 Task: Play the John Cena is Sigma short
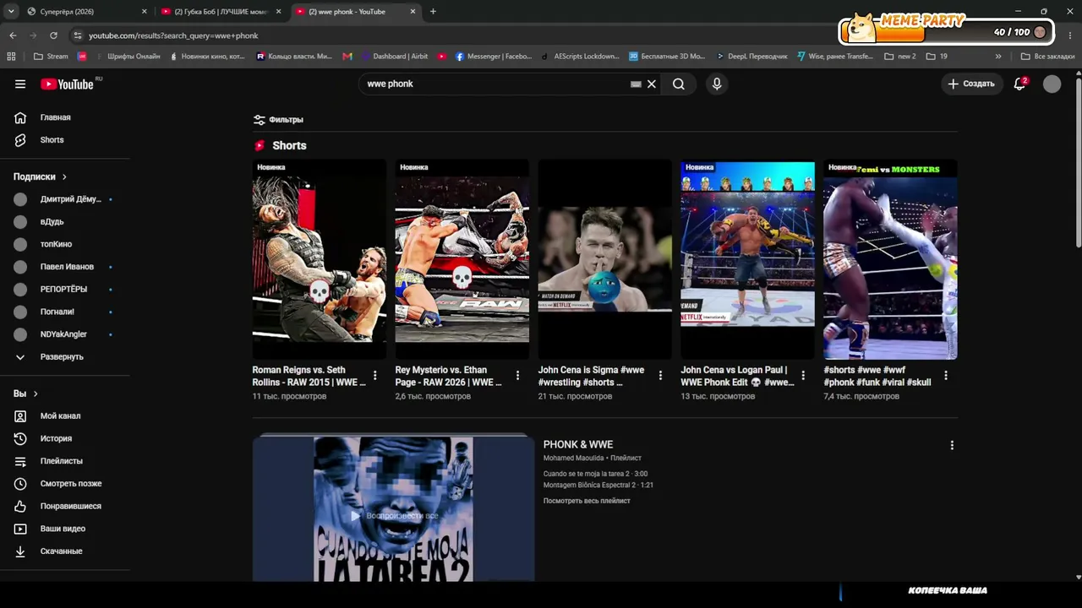(x=605, y=260)
